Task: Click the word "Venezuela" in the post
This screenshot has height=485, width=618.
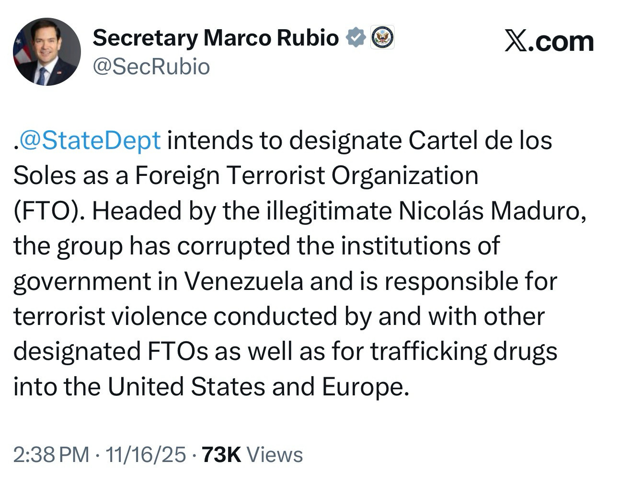Action: tap(243, 281)
